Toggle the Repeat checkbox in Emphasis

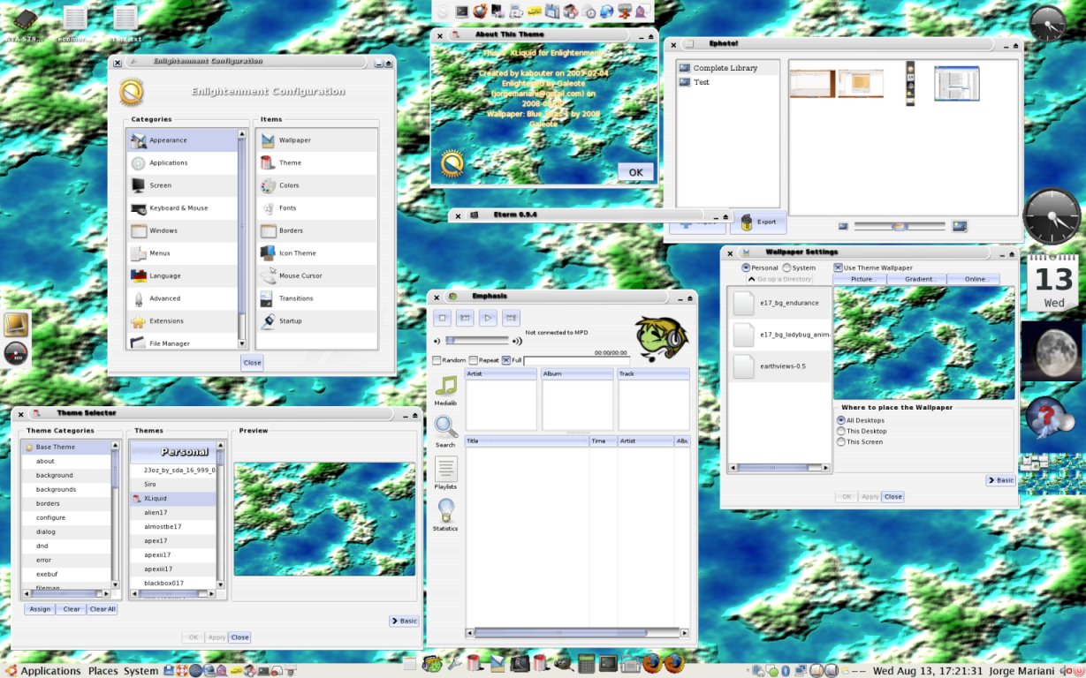473,360
